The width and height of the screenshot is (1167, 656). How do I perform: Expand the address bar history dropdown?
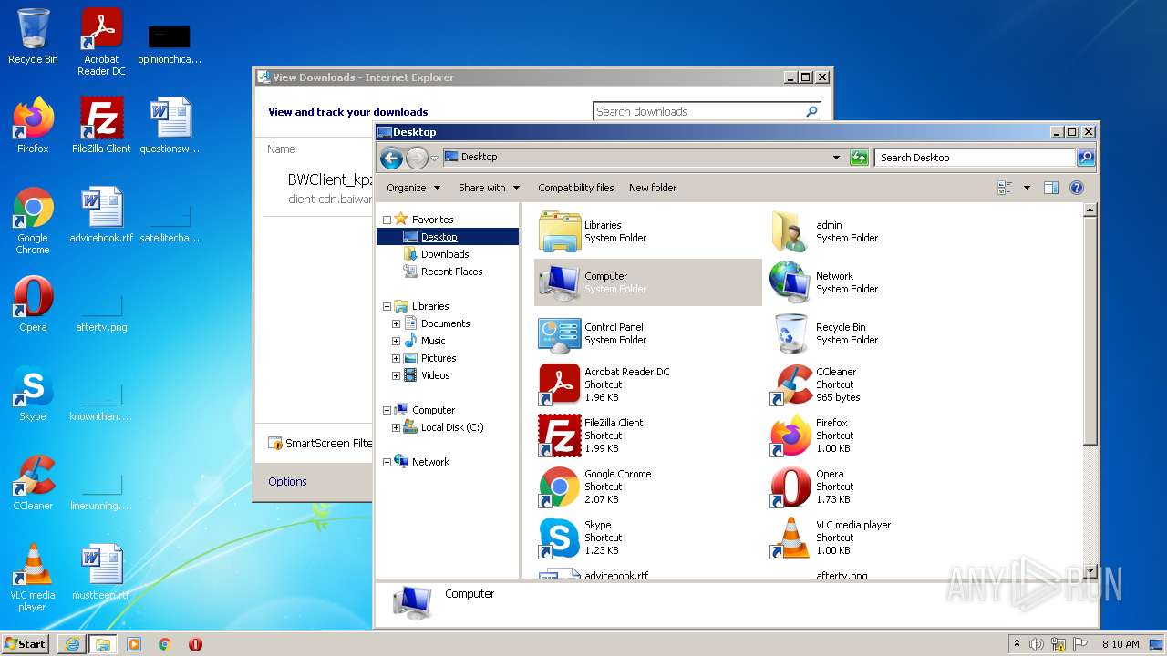point(836,158)
